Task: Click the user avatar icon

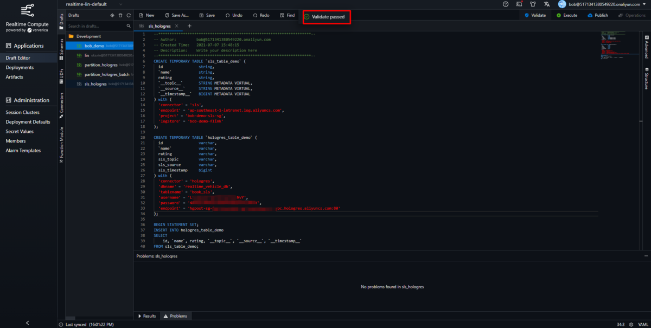Action: click(x=562, y=4)
